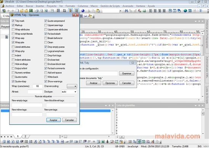Click the split window vertically icon
This screenshot has height=148, width=209.
(174, 11)
